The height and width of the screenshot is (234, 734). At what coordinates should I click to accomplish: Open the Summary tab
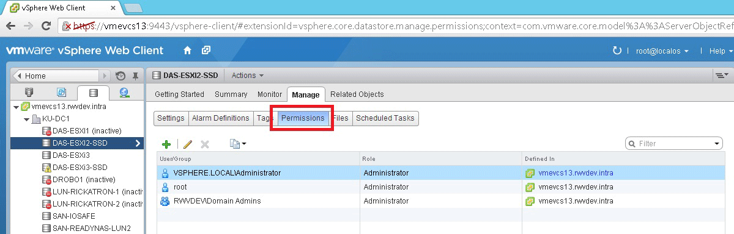coord(231,94)
